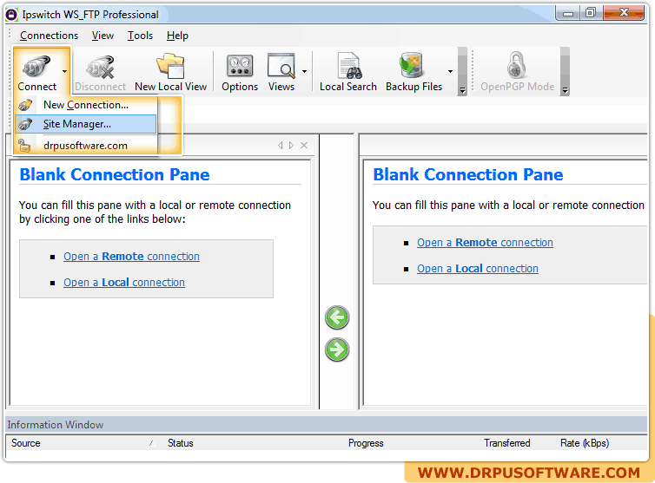Close the left connection pane tab

[x=304, y=145]
